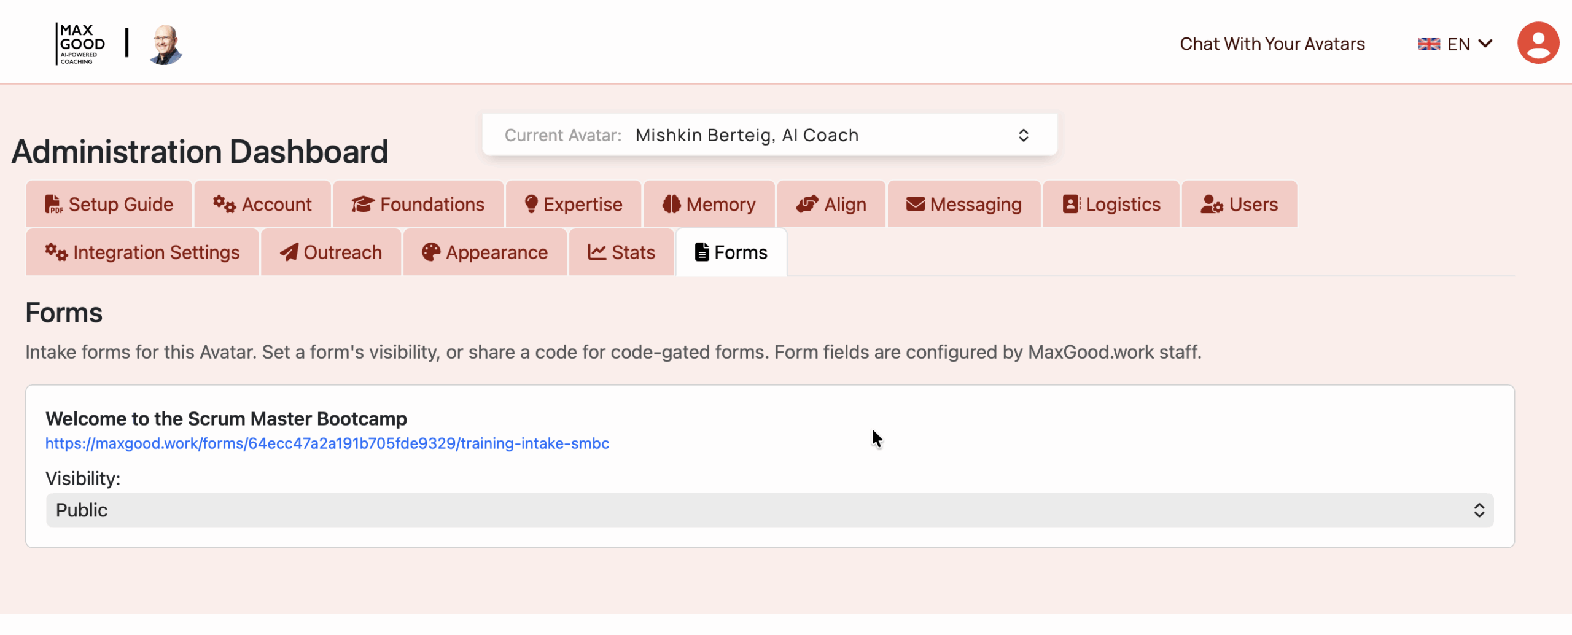Click the MaxGood AI-Powered Coaching logo
This screenshot has height=635, width=1572.
click(80, 44)
